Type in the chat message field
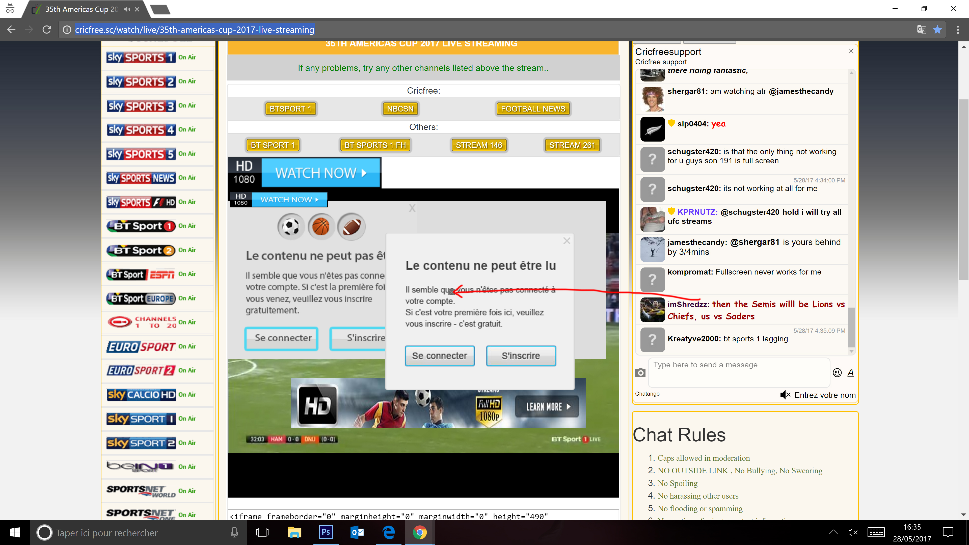 tap(739, 372)
